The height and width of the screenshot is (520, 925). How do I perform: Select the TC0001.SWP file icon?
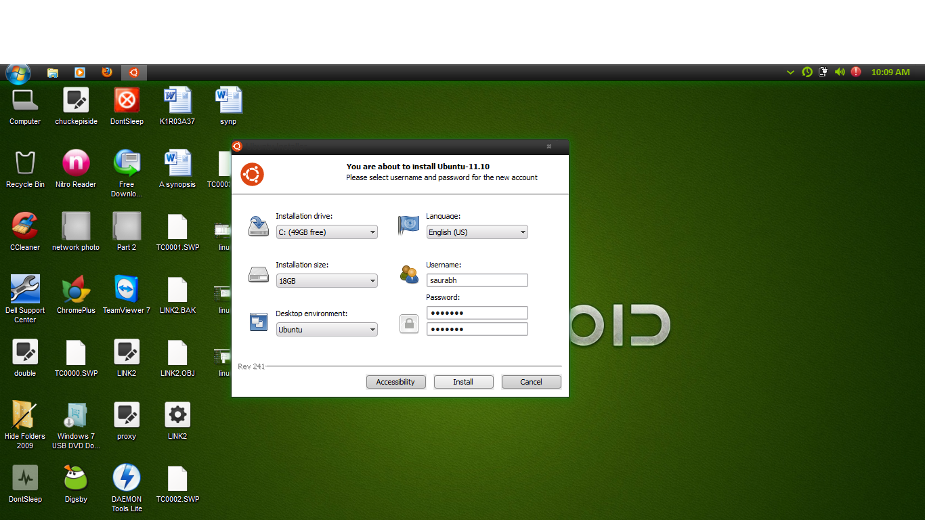pos(177,232)
